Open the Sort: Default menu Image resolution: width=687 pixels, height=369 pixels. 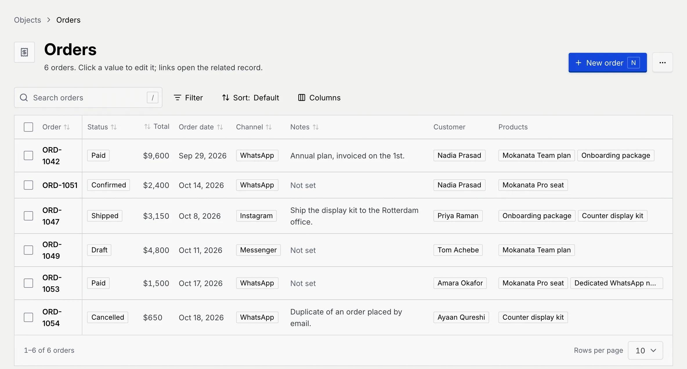pyautogui.click(x=251, y=98)
